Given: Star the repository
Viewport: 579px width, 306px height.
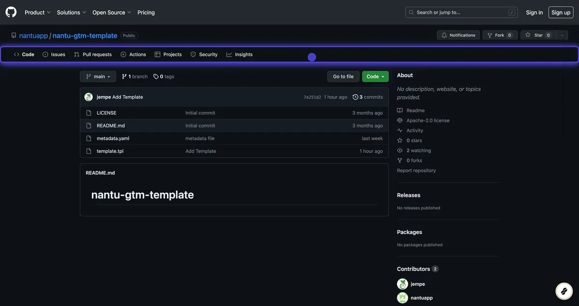Looking at the screenshot, I should 538,35.
